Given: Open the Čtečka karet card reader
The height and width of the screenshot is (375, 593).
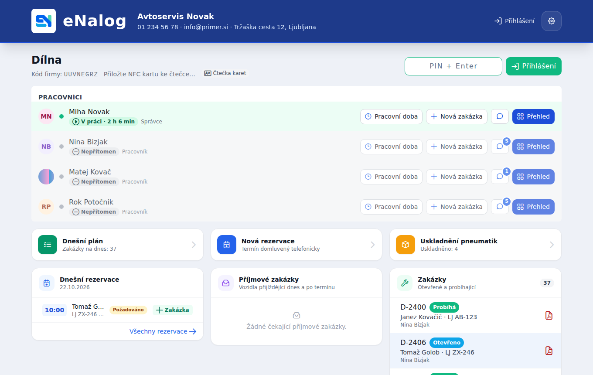Looking at the screenshot, I should point(225,73).
